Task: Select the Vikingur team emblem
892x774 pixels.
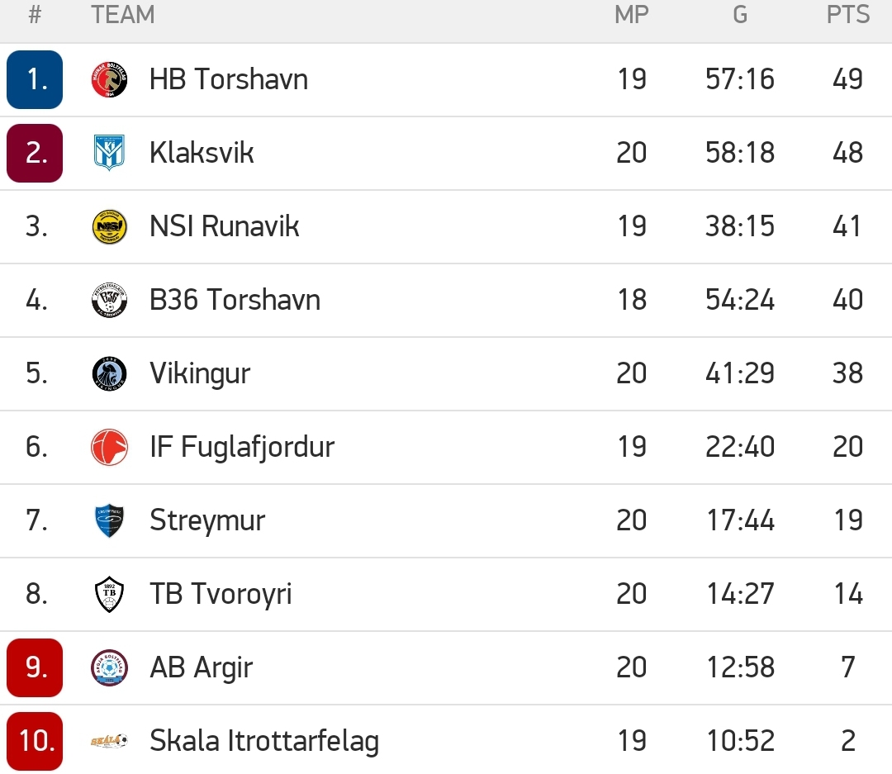Action: pyautogui.click(x=108, y=373)
